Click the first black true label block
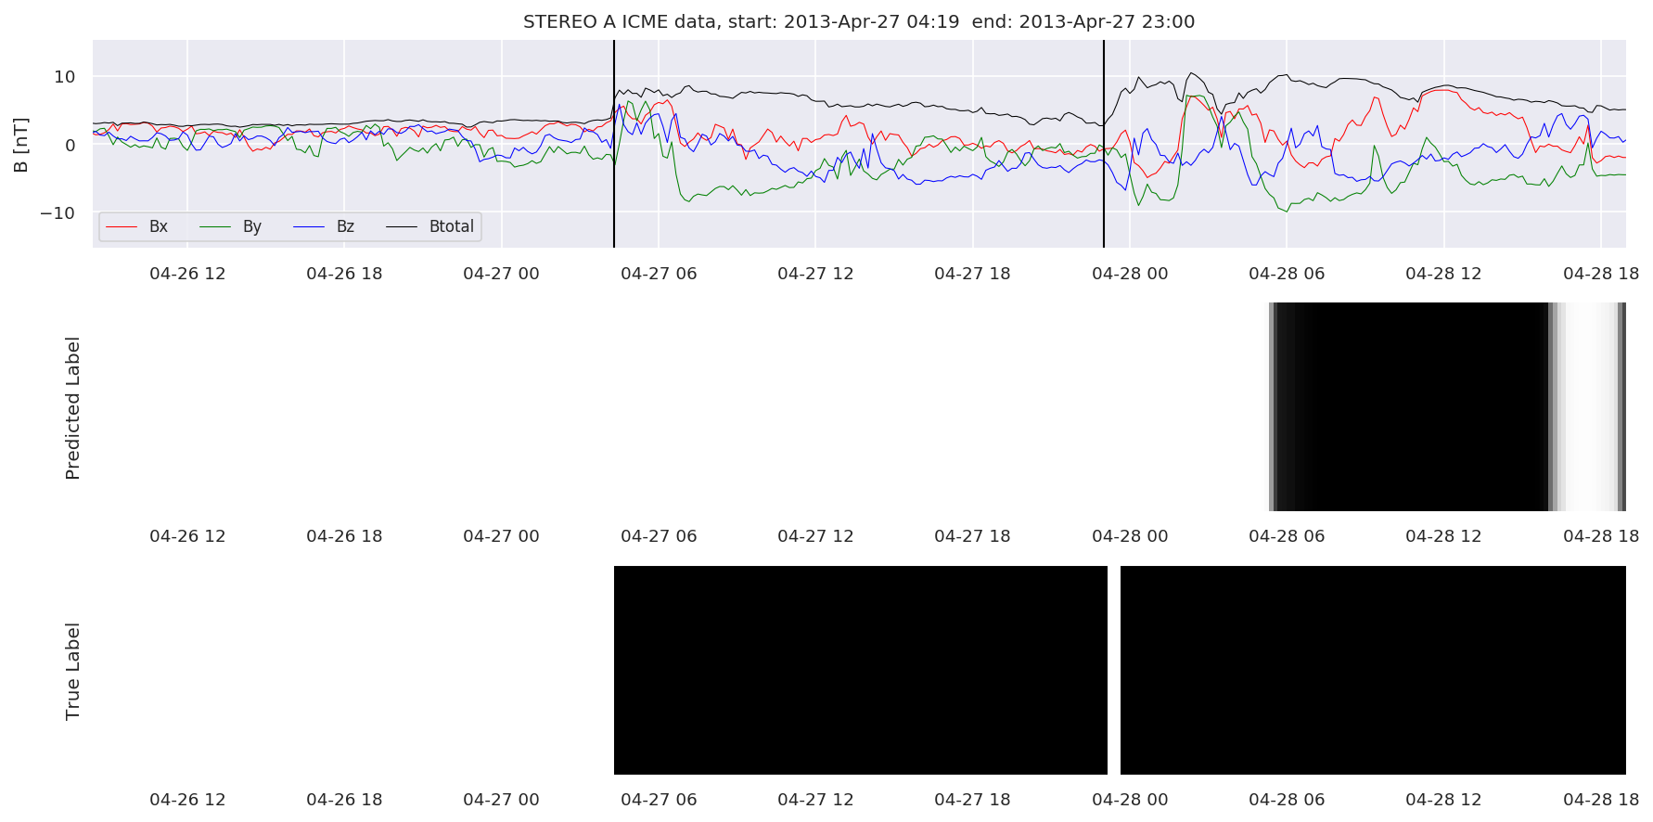The width and height of the screenshot is (1653, 822). click(x=861, y=670)
